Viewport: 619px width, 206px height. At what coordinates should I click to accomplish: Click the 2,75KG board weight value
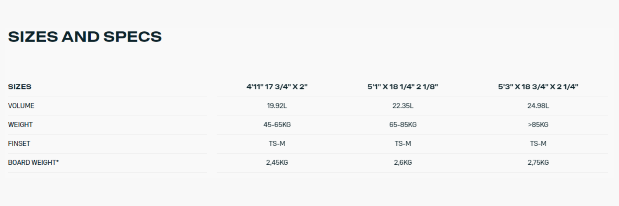point(538,163)
